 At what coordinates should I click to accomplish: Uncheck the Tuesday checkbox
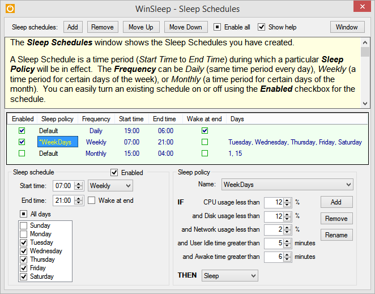tap(23, 242)
